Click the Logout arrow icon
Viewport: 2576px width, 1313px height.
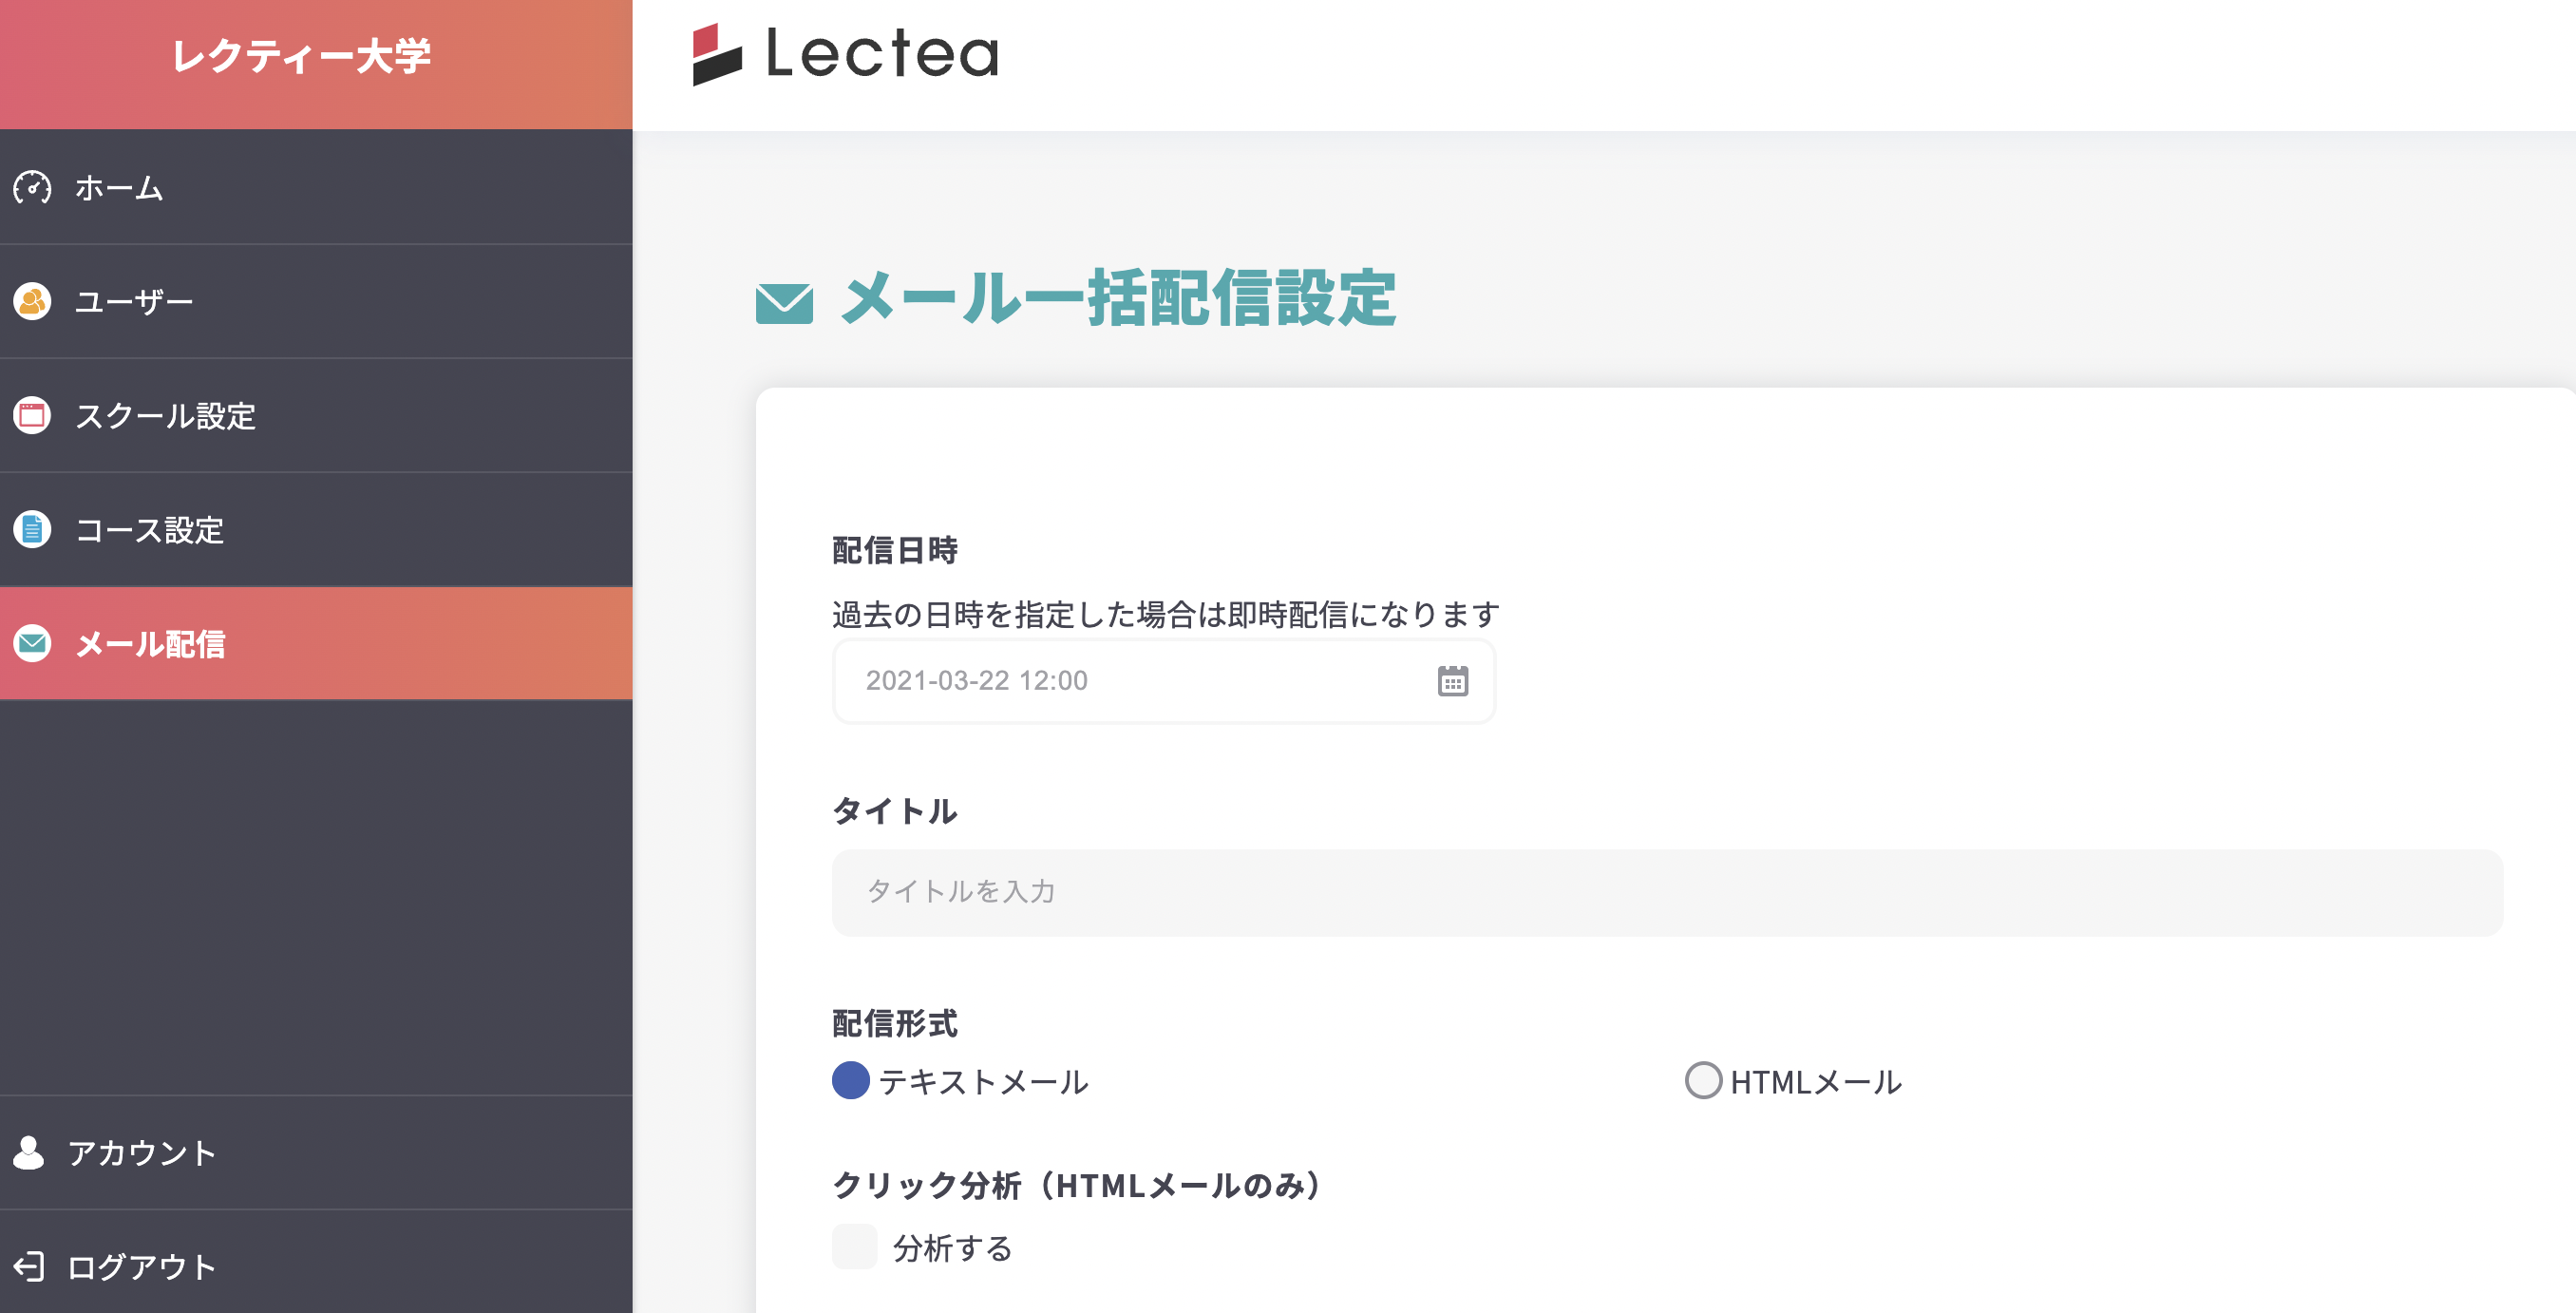tap(29, 1266)
